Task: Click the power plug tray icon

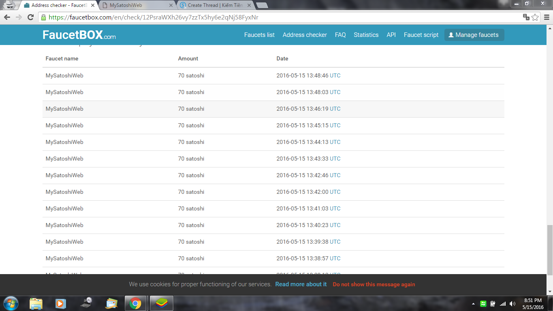Action: (x=493, y=304)
